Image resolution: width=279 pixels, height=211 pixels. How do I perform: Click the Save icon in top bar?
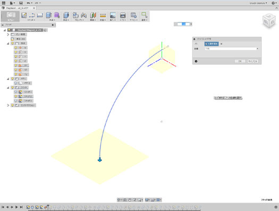click(21, 3)
